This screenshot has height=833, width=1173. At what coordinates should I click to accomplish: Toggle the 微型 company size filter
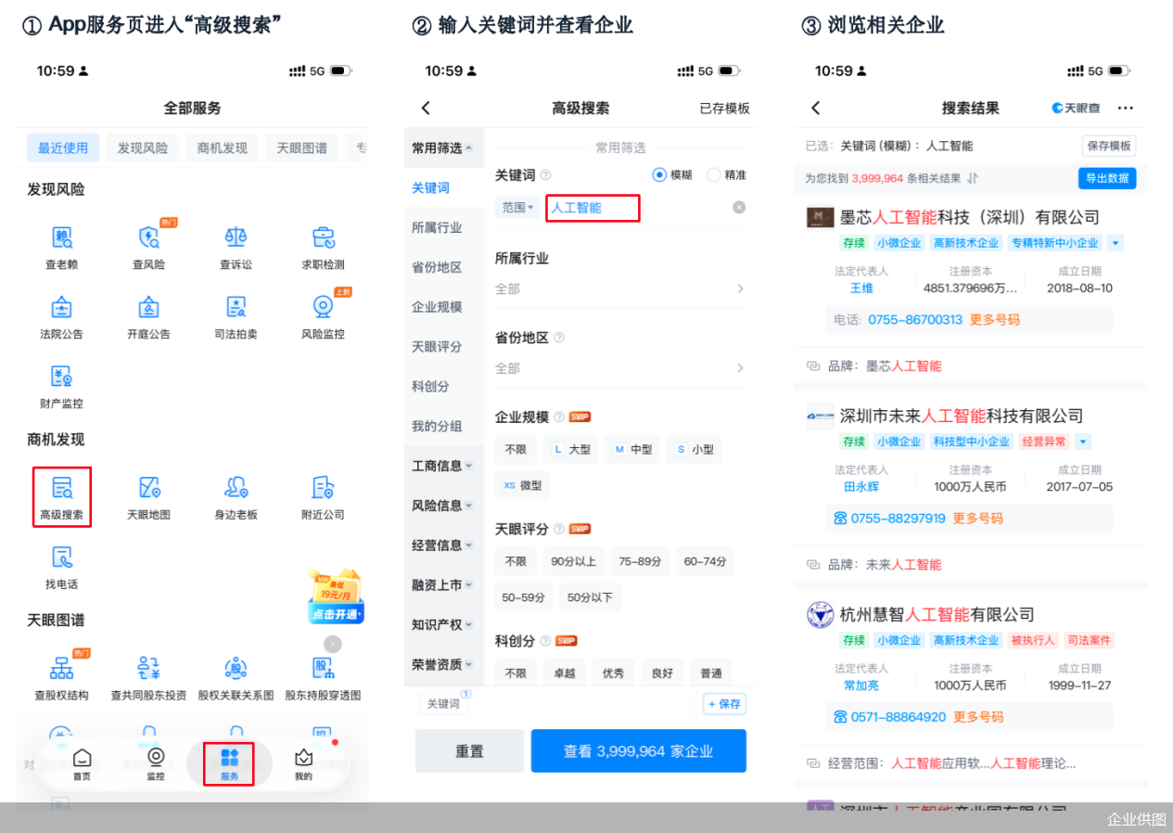[x=521, y=485]
